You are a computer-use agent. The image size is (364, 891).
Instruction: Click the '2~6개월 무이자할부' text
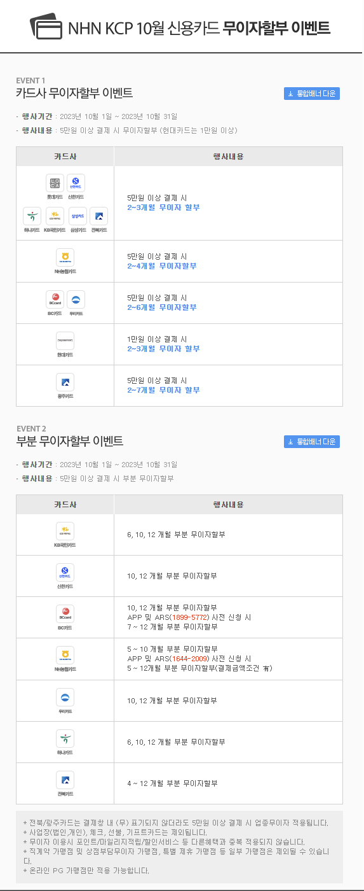tap(162, 307)
